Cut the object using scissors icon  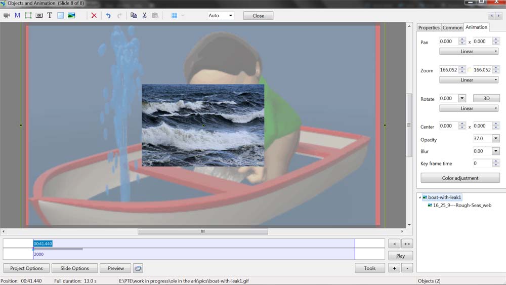tap(144, 16)
